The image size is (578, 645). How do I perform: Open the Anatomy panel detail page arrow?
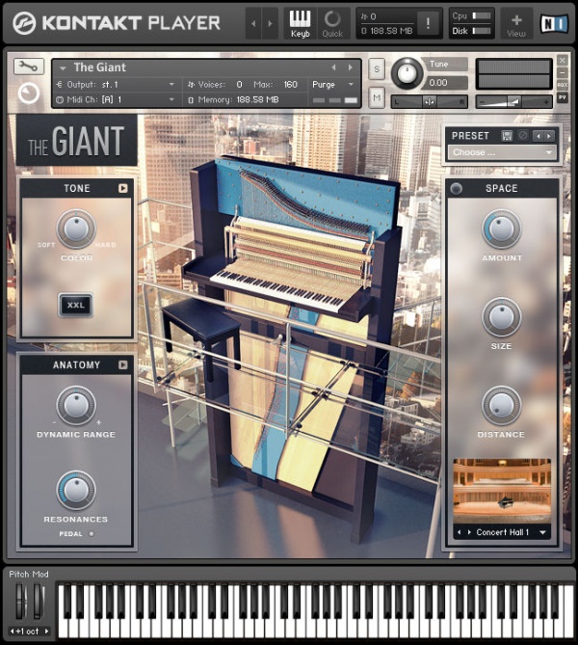(x=122, y=364)
